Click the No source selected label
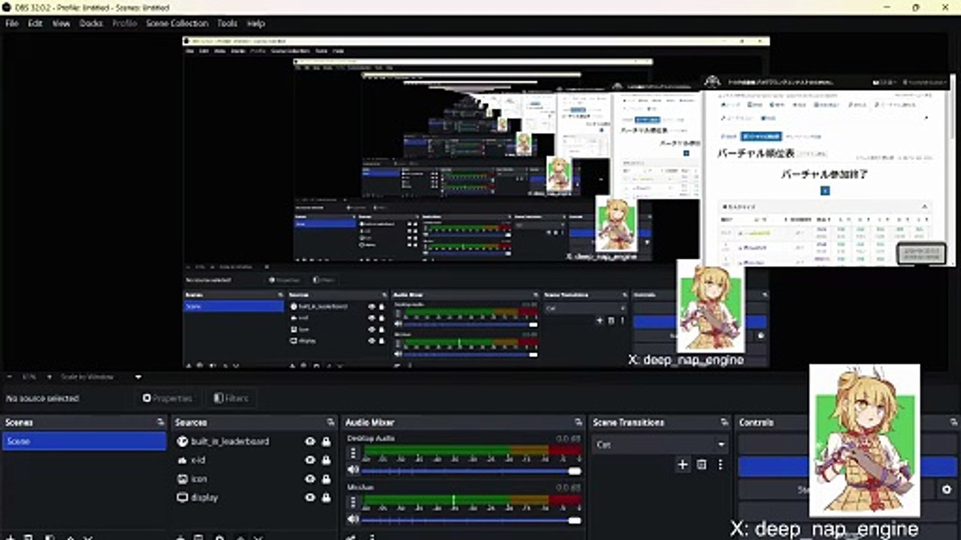Screen dimensions: 961x540 point(43,398)
